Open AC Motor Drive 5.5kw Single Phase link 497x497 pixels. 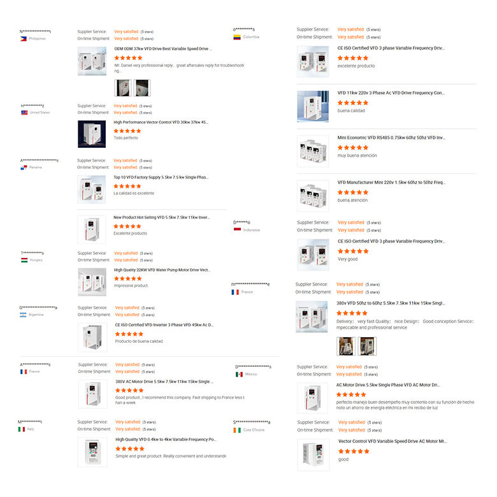[x=388, y=385]
